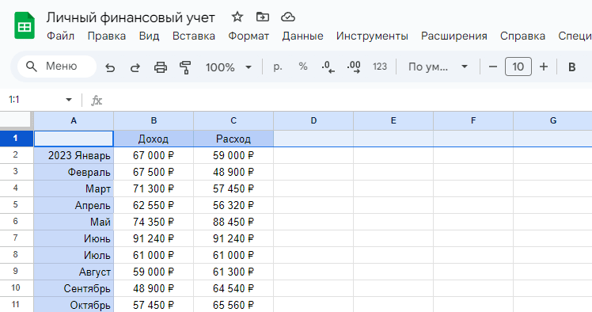Apply percent format with % button
Viewport: 592px width, 312px height.
click(x=303, y=67)
